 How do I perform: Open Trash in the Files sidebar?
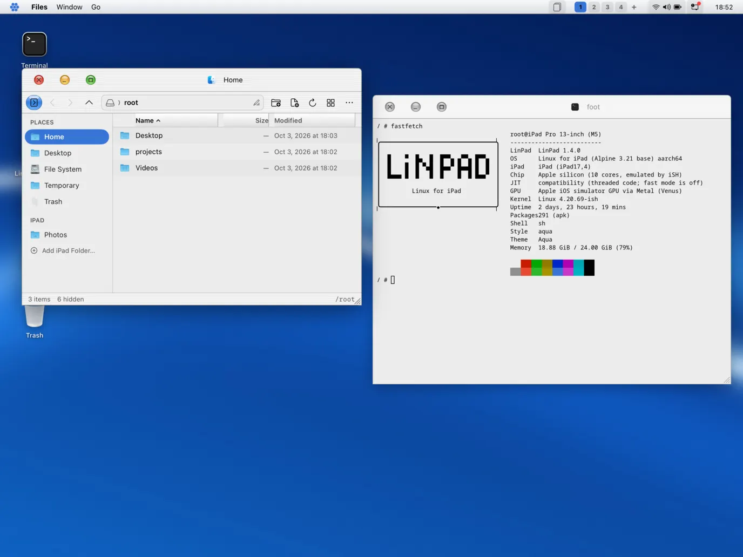pyautogui.click(x=67, y=201)
